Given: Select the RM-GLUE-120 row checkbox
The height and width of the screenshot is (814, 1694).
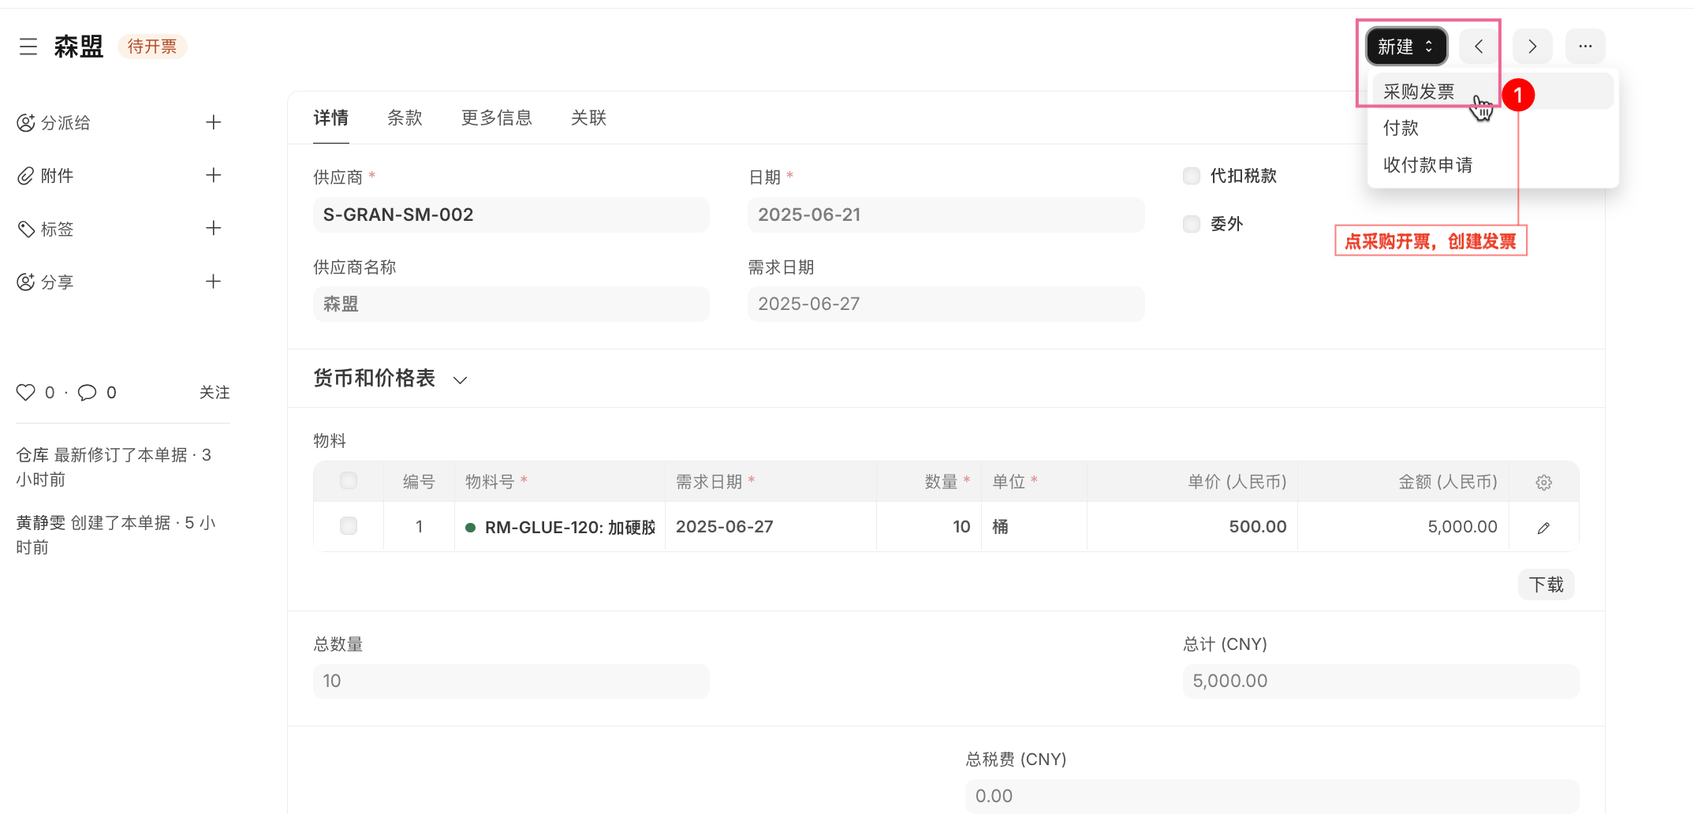Looking at the screenshot, I should point(348,526).
